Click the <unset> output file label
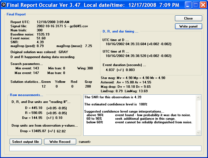 click(x=84, y=142)
